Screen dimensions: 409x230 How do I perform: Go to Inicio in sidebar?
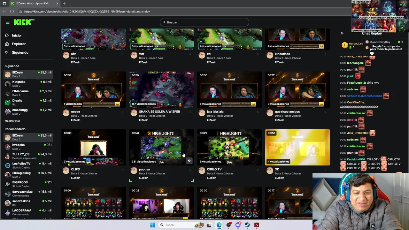click(16, 35)
